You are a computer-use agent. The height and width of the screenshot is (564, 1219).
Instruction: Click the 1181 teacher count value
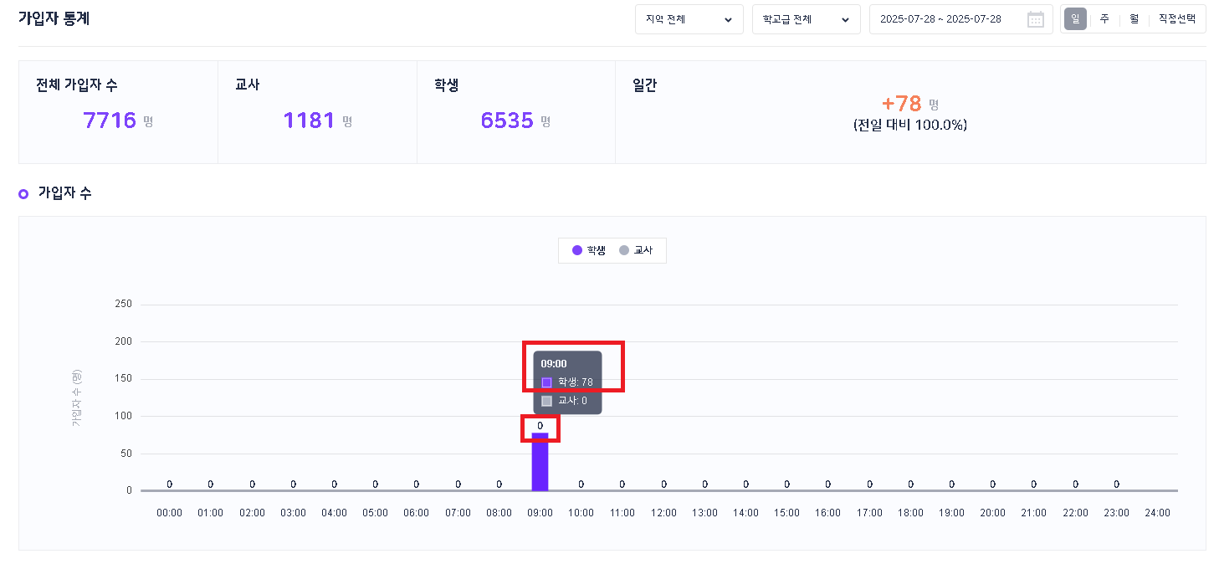pyautogui.click(x=309, y=120)
